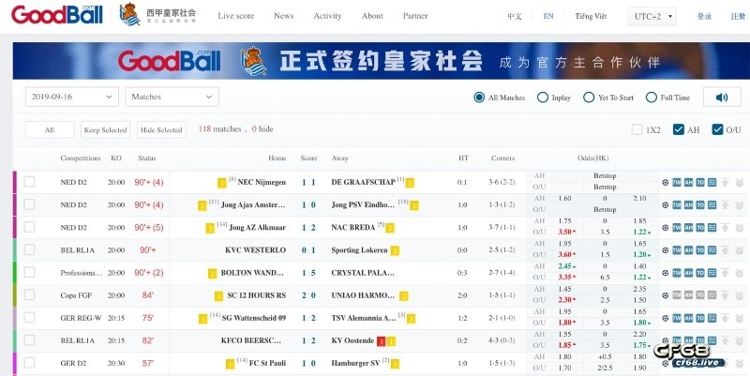Enable the 1X2 odds checkbox
The image size is (750, 376).
pyautogui.click(x=637, y=129)
